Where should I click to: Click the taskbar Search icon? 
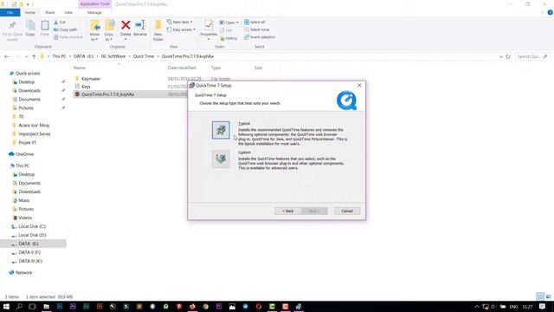click(x=19, y=306)
